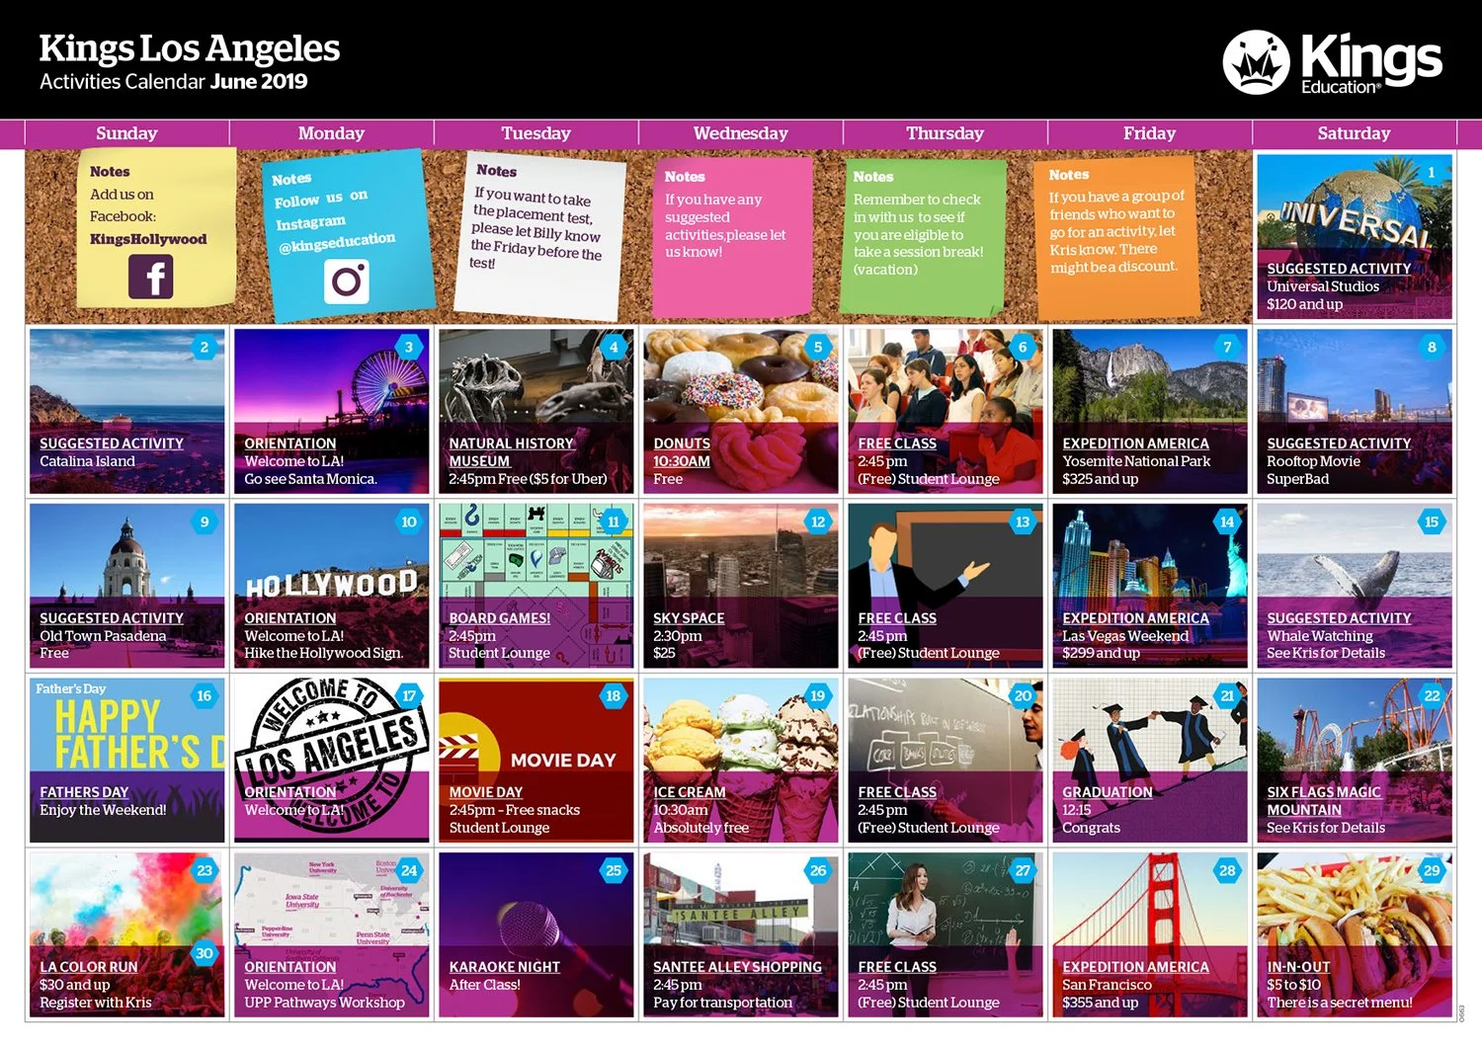Select the Thursday column header

pos(945,133)
